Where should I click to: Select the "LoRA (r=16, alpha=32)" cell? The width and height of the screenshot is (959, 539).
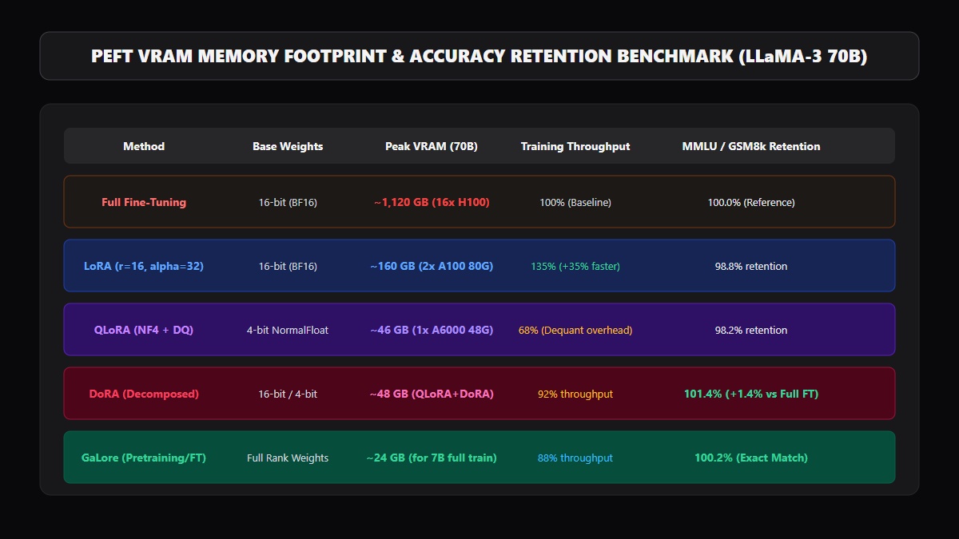pyautogui.click(x=144, y=266)
